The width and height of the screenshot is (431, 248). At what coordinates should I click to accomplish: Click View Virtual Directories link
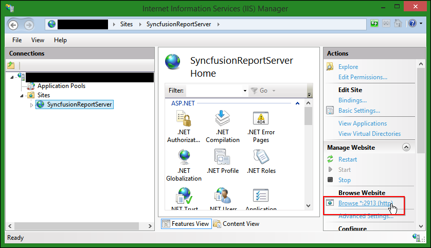369,134
